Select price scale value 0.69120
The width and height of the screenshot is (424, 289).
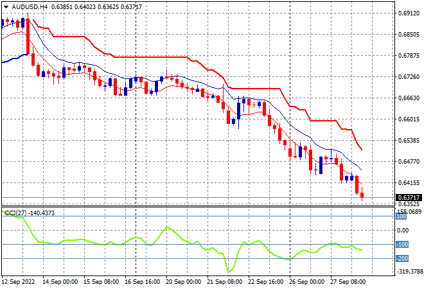coord(409,13)
